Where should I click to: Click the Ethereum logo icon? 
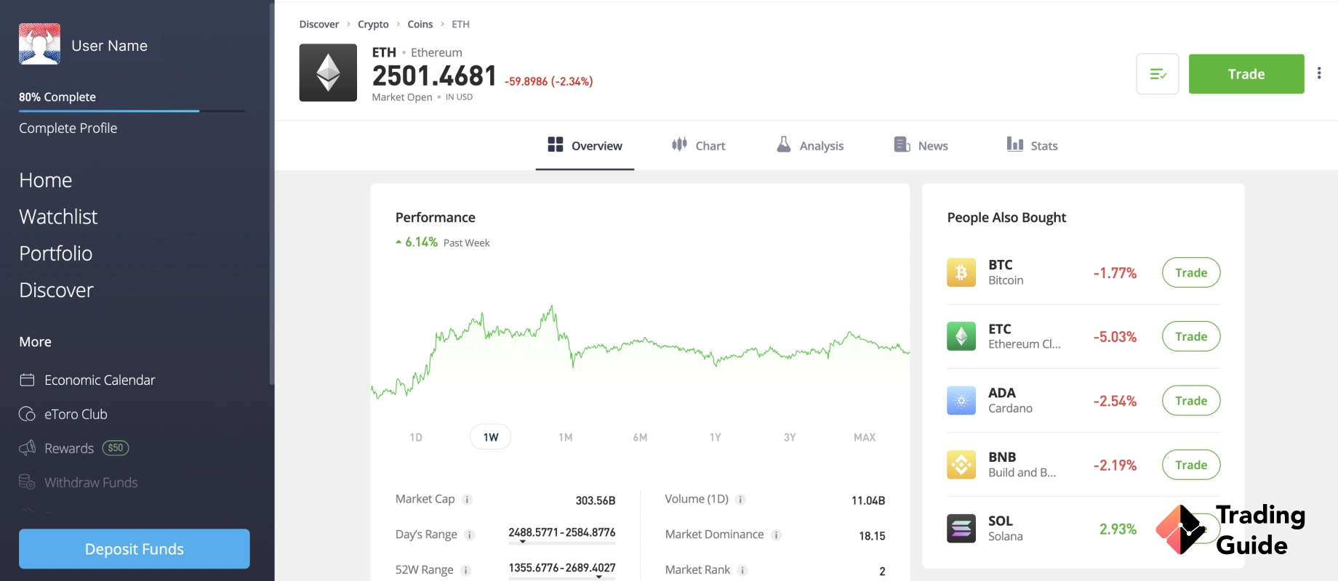328,73
